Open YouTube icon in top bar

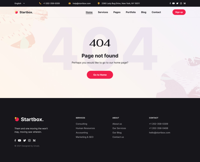[x=174, y=4]
